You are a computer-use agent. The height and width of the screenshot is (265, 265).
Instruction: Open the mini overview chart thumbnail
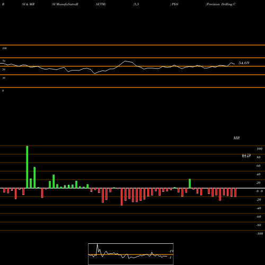[131, 254]
